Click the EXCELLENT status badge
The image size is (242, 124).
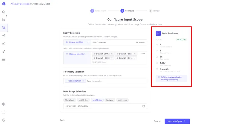(x=181, y=39)
